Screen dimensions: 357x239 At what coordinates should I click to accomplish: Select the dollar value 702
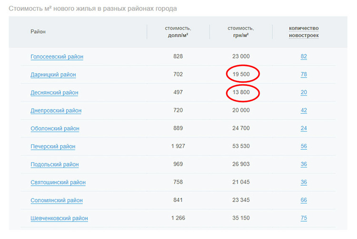178,74
